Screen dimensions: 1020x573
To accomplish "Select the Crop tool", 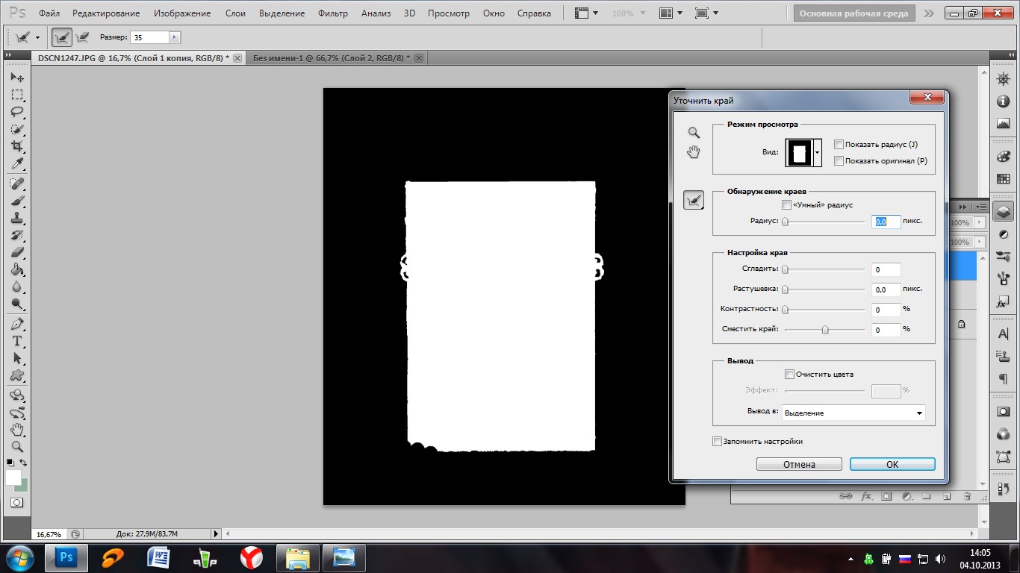I will click(x=17, y=146).
